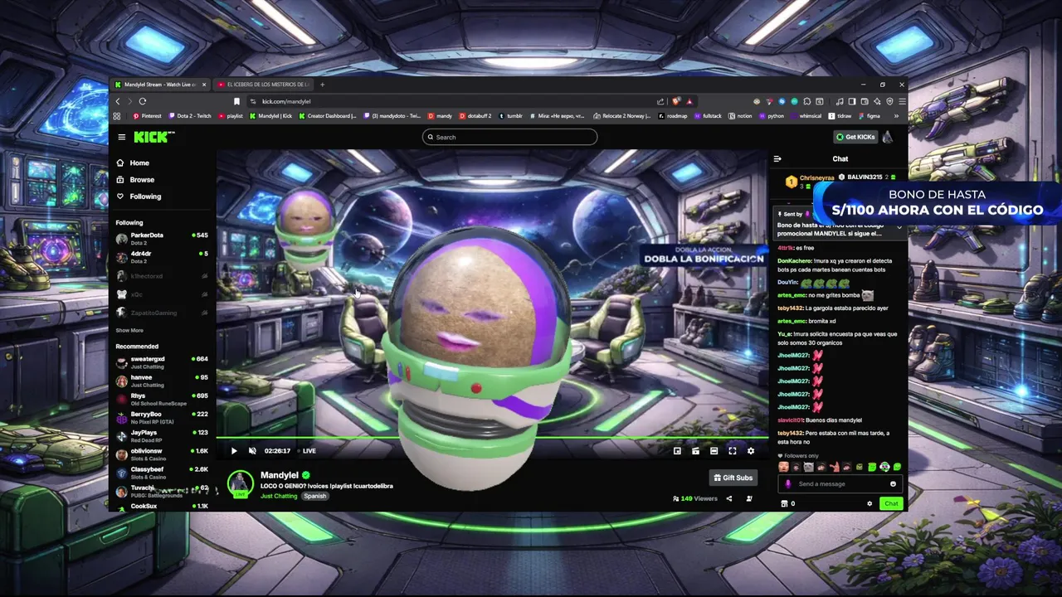
Task: Select the first quick emote in chat
Action: [x=783, y=467]
